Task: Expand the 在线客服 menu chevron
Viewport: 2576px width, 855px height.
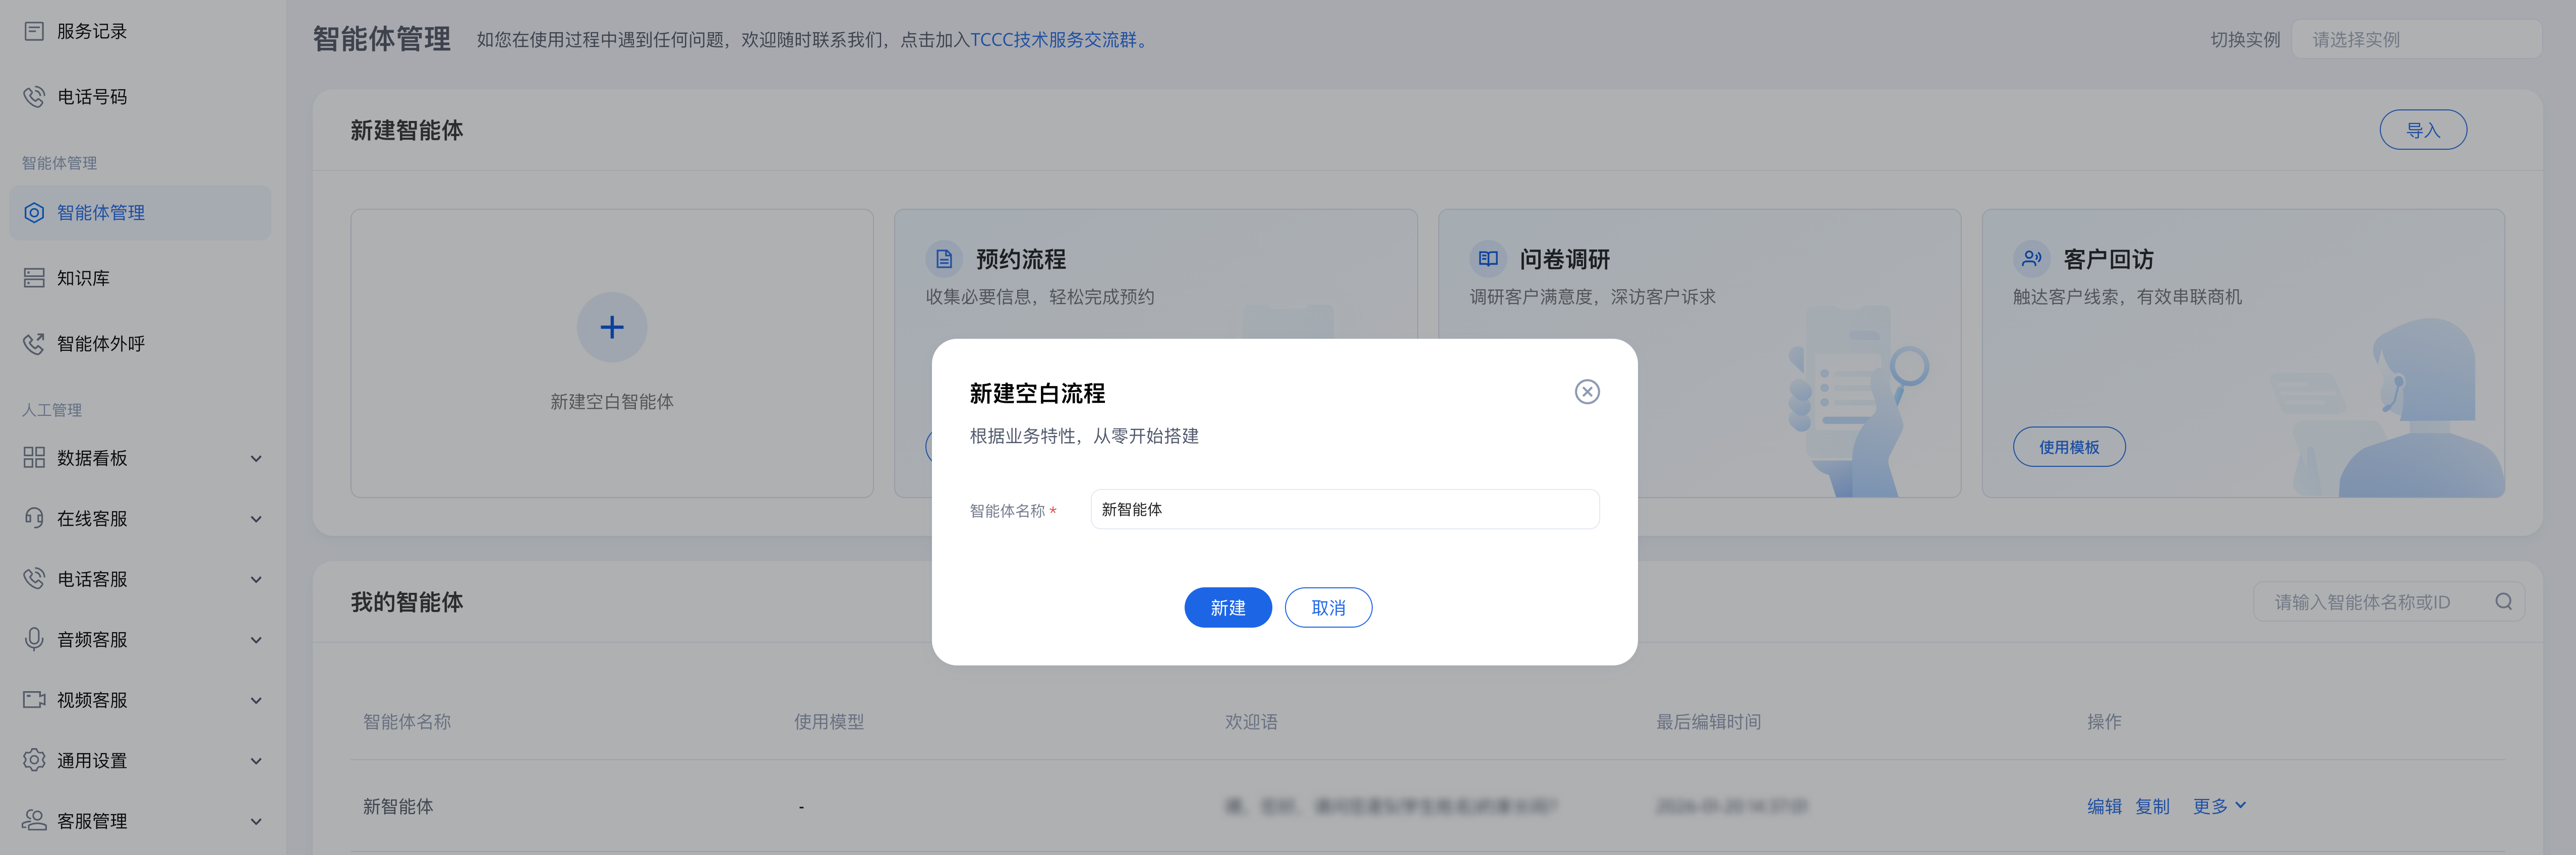Action: (x=256, y=519)
